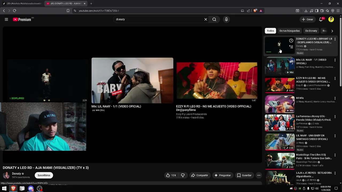Open browser downloads icon
This screenshot has width=342, height=192.
pos(306,11)
